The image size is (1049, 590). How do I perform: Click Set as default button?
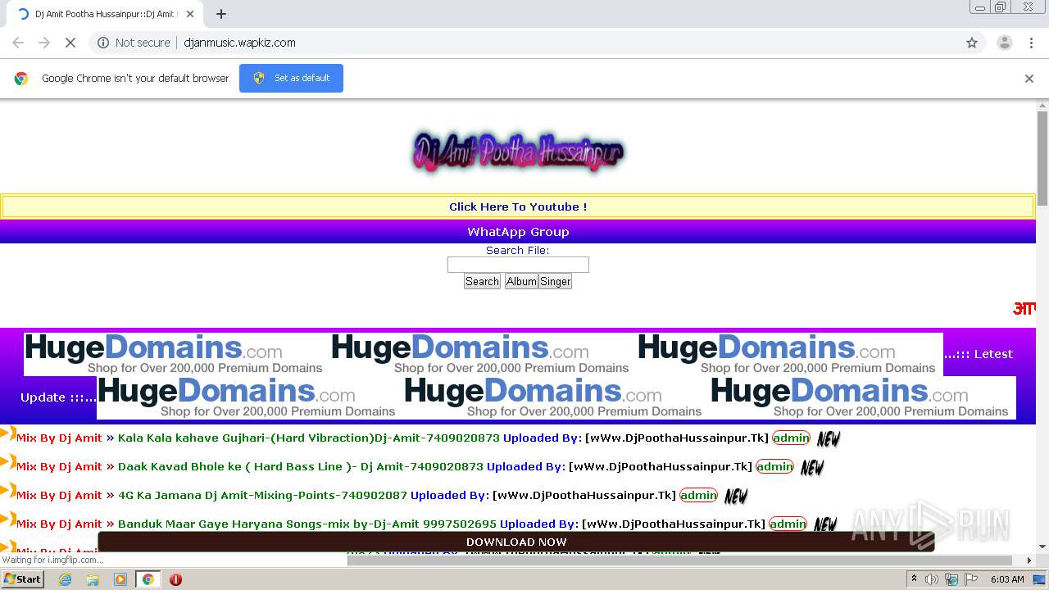coord(291,78)
